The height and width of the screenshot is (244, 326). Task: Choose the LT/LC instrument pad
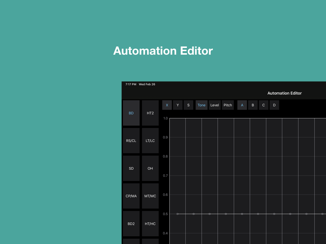[150, 141]
